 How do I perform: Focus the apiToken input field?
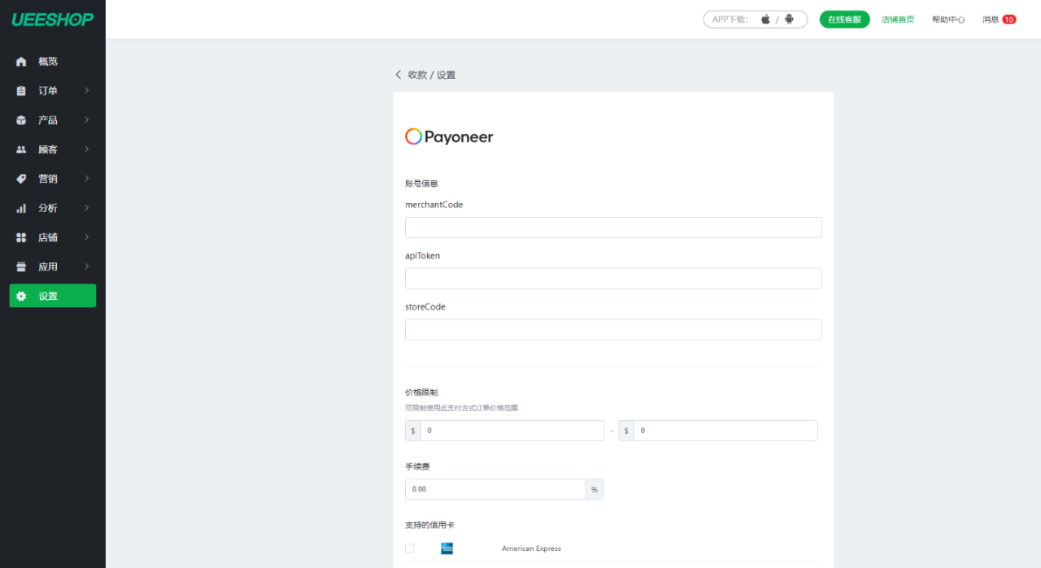613,279
